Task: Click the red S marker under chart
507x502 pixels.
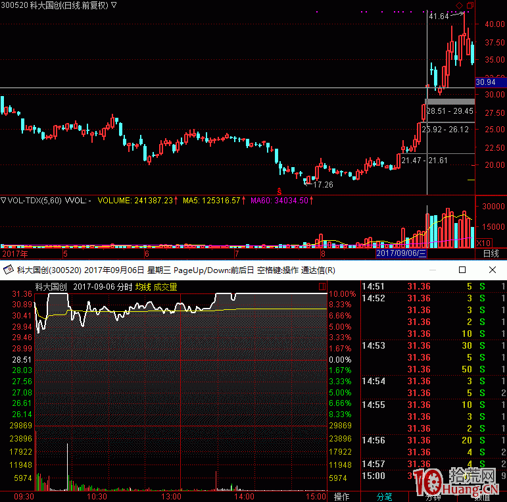Action: click(x=279, y=191)
